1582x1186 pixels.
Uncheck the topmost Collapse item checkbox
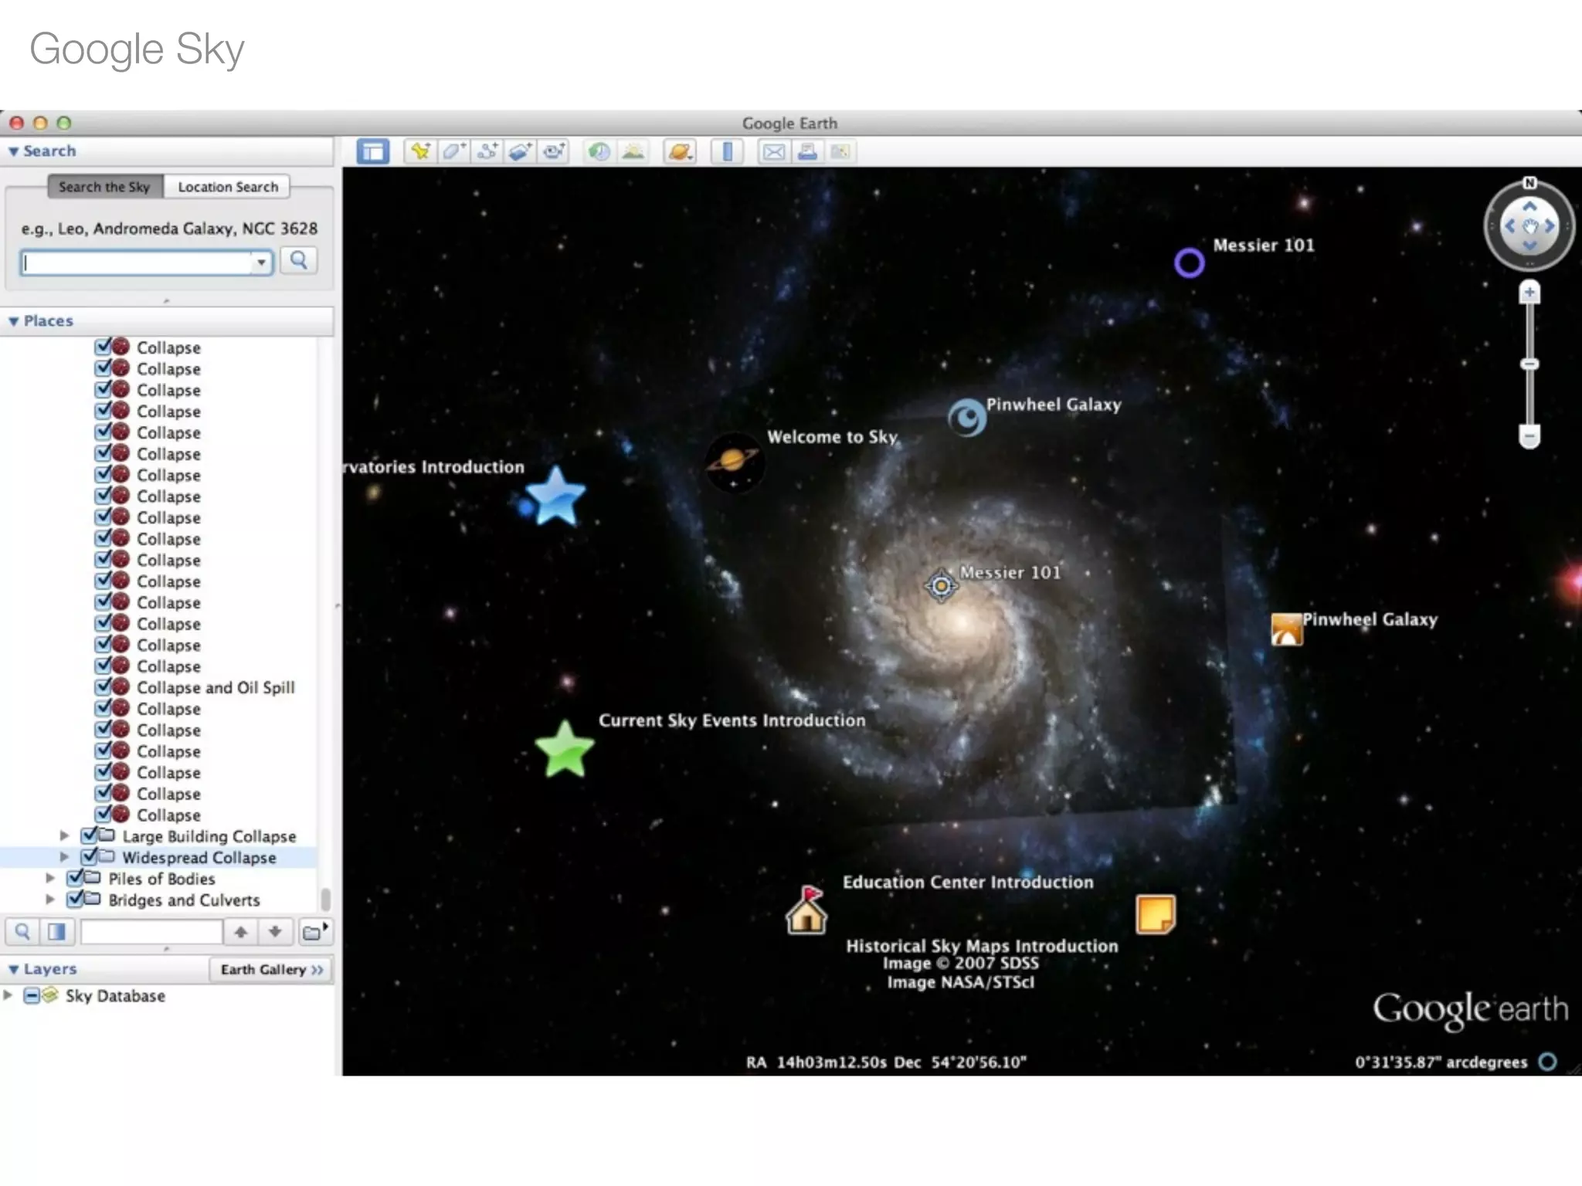(x=103, y=347)
